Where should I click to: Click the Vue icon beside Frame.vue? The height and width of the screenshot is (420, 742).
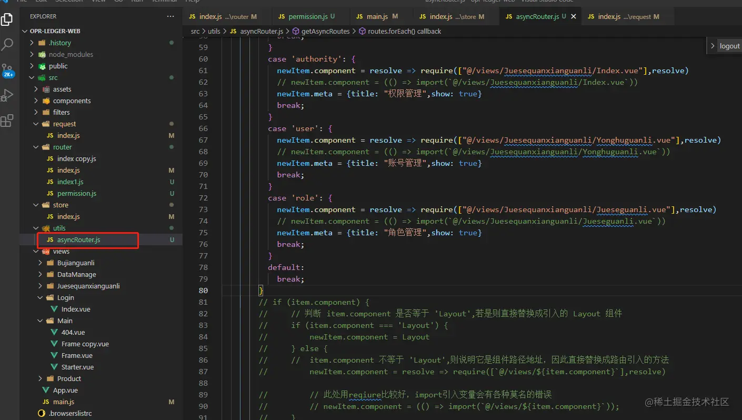click(x=55, y=355)
